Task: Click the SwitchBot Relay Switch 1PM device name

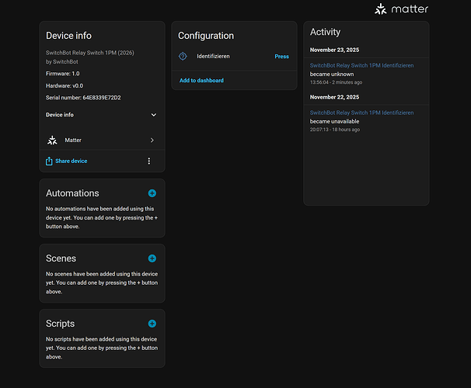Action: 91,53
